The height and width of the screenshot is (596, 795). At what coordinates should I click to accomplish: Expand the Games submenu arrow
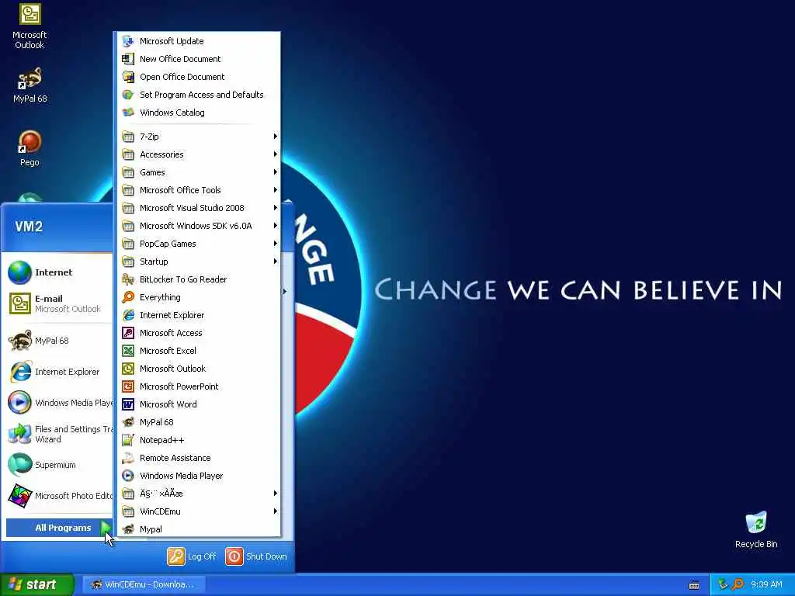(276, 172)
